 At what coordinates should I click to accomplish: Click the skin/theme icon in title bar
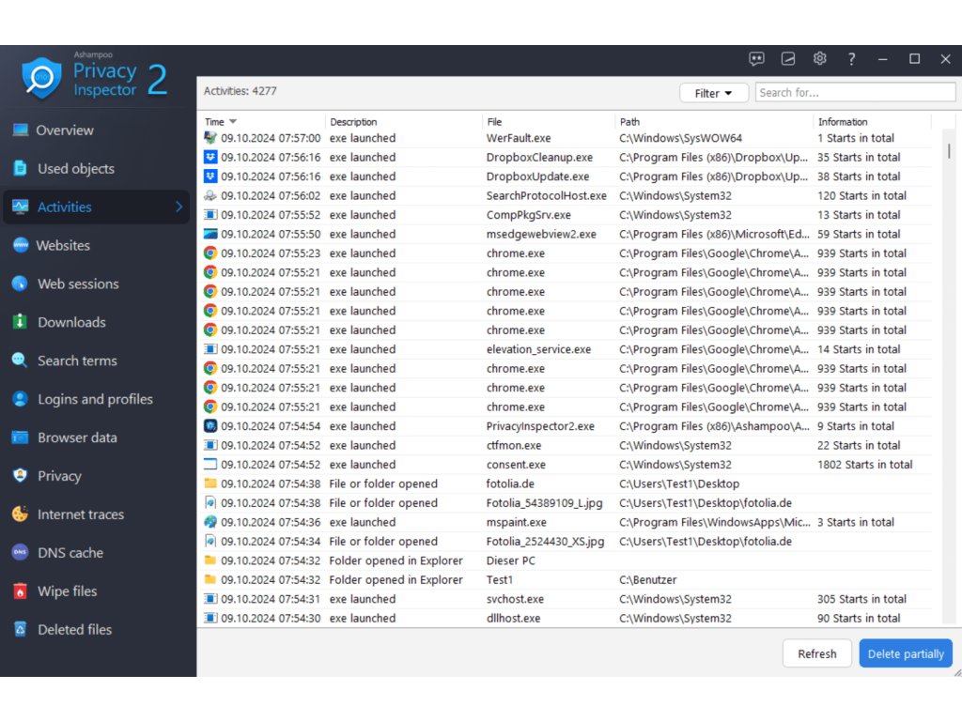(x=788, y=59)
